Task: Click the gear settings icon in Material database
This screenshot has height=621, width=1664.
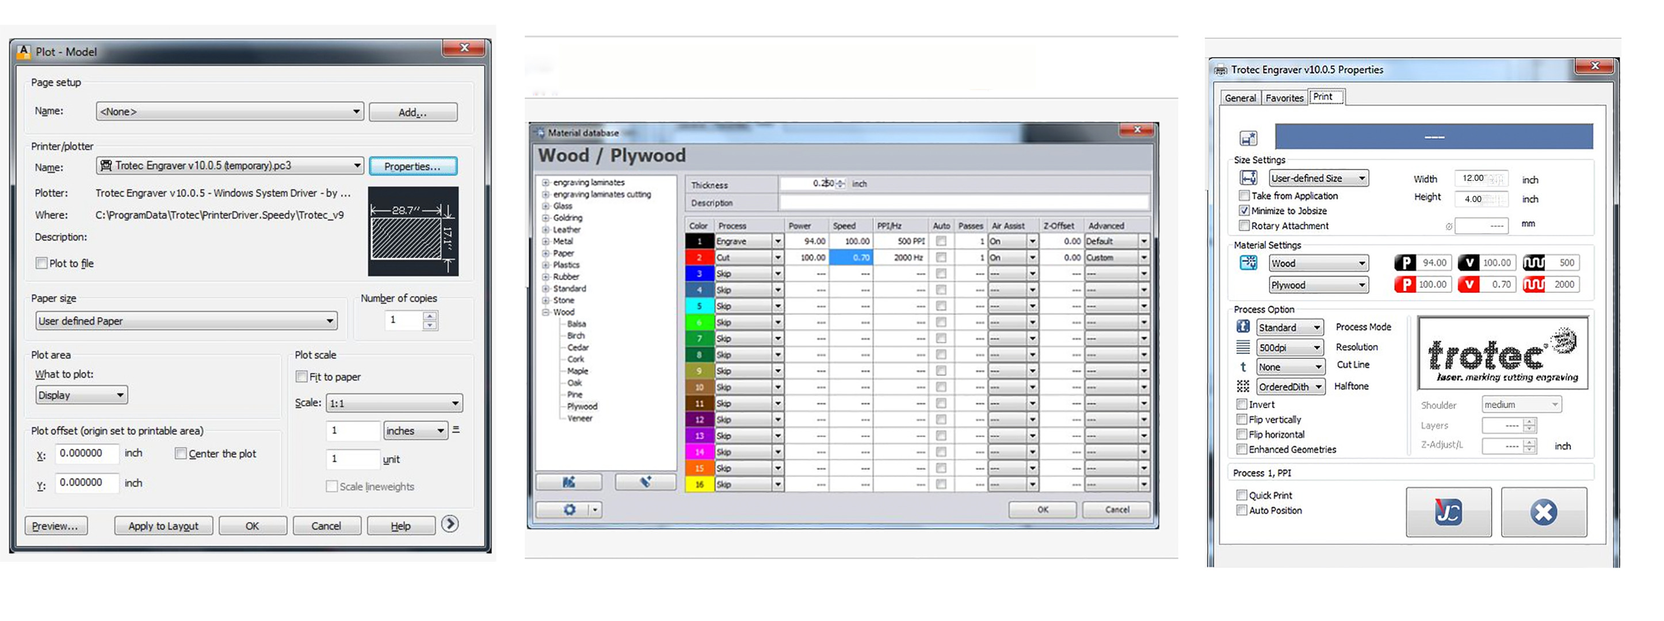Action: pyautogui.click(x=569, y=509)
